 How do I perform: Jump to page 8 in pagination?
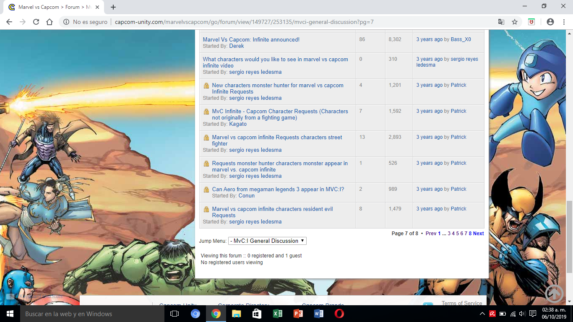point(470,234)
